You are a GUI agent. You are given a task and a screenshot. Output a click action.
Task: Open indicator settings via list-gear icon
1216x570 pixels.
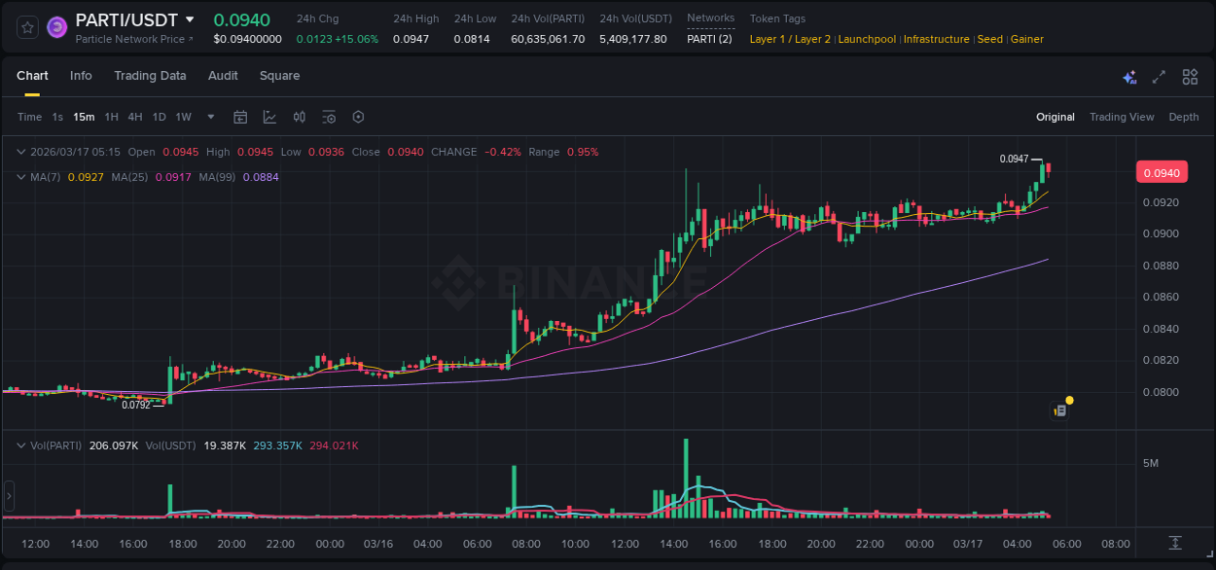tap(329, 117)
